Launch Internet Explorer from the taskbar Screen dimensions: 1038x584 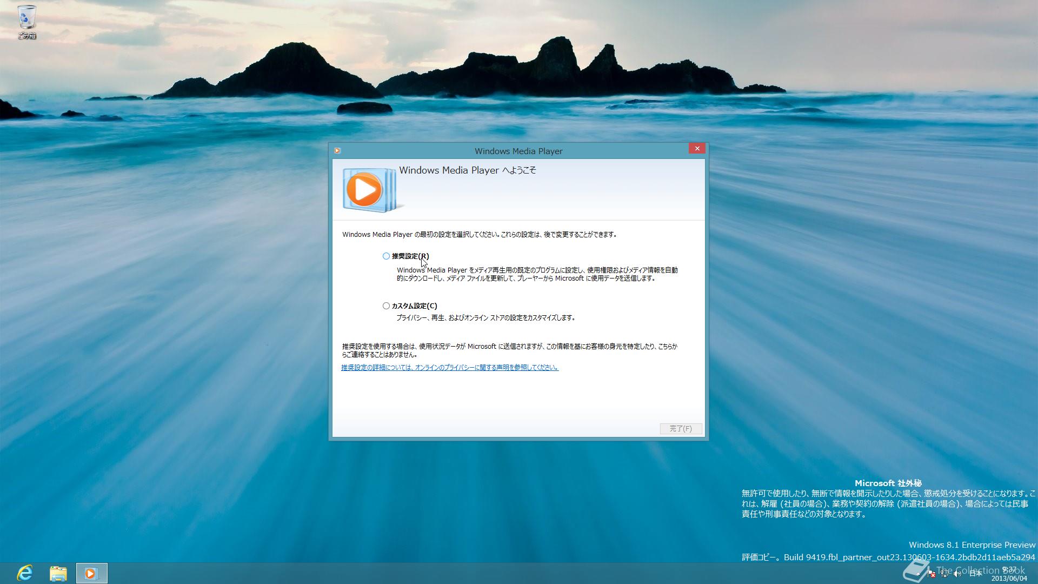[x=25, y=573]
